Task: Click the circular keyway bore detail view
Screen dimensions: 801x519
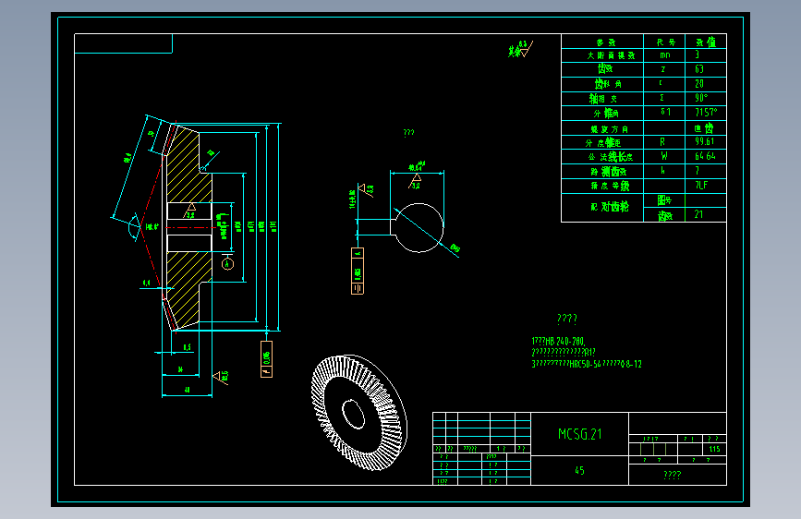Action: (418, 227)
